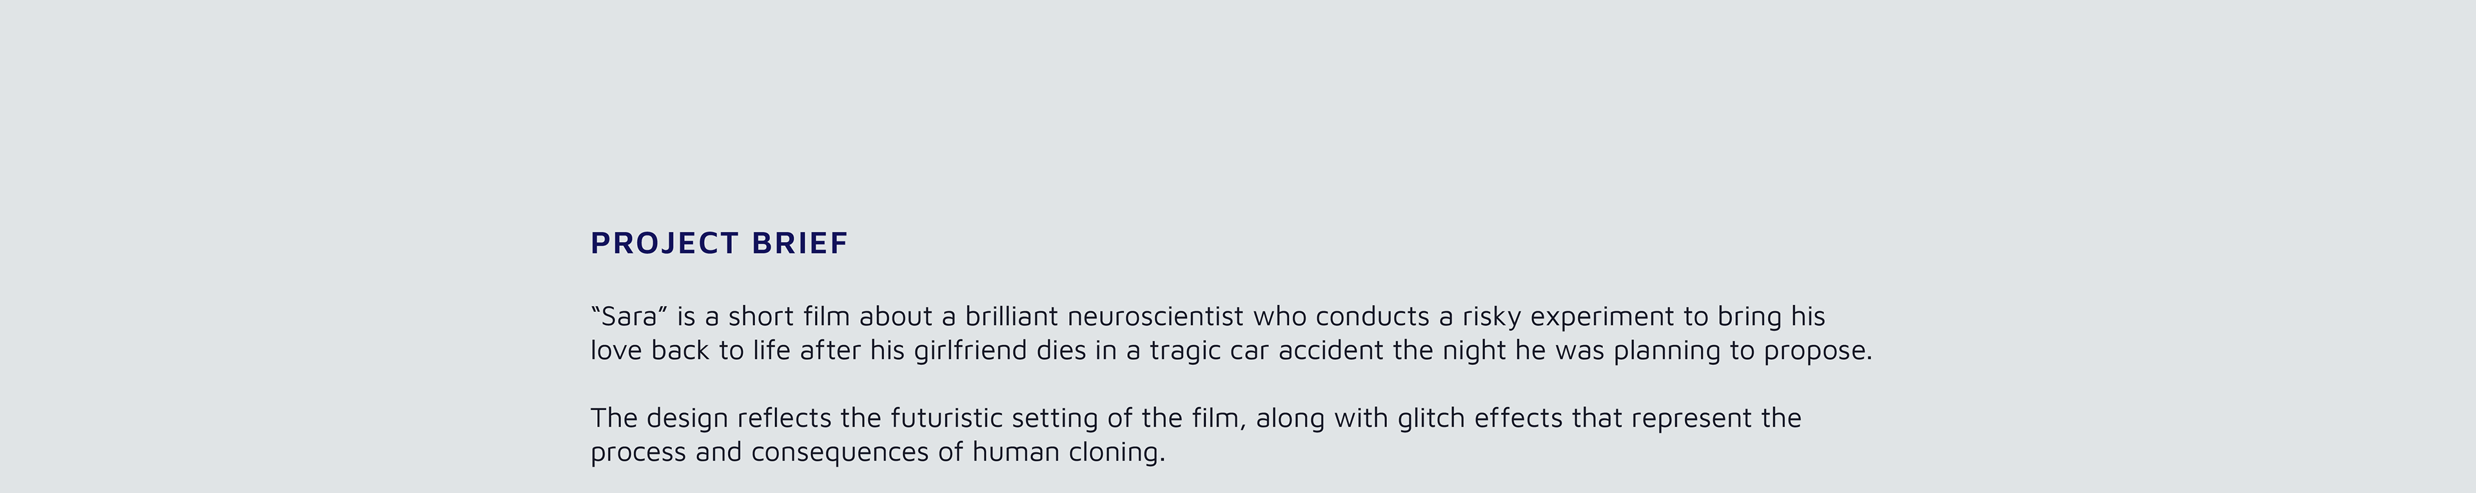Viewport: 2476px width, 493px height.
Task: Click the quoted film title "Sara"
Action: (629, 317)
